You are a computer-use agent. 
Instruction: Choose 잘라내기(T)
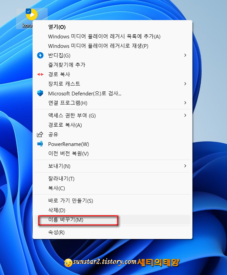(x=112, y=179)
